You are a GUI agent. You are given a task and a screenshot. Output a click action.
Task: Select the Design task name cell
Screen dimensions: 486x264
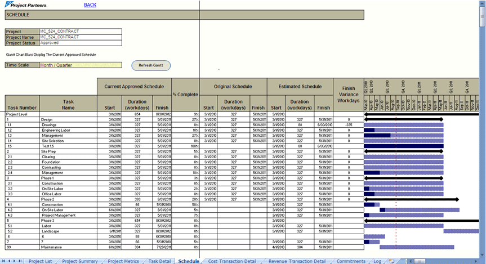coord(68,119)
